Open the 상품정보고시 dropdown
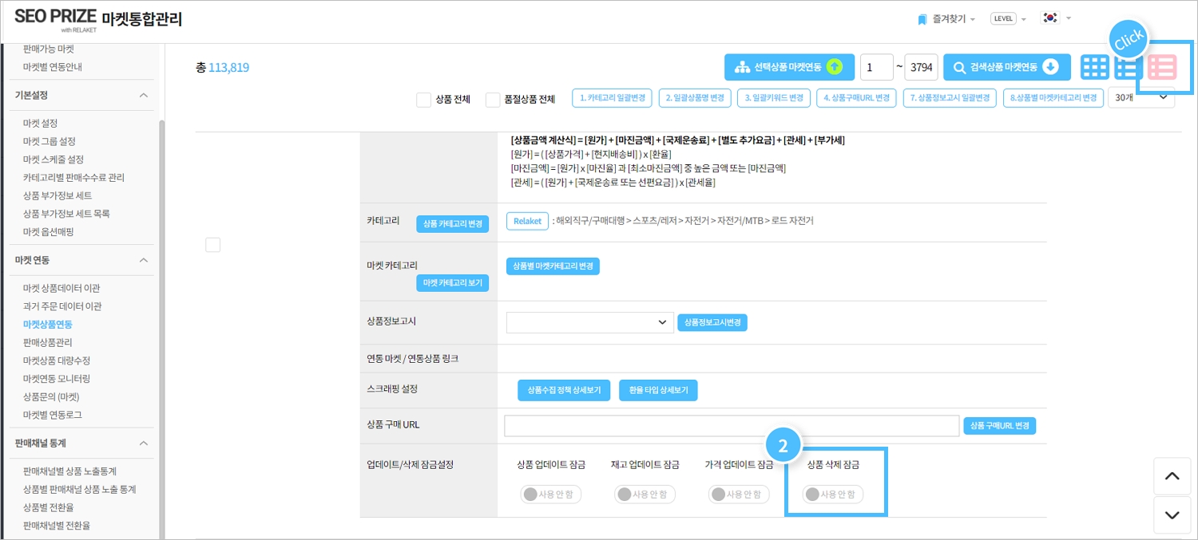 pyautogui.click(x=589, y=322)
